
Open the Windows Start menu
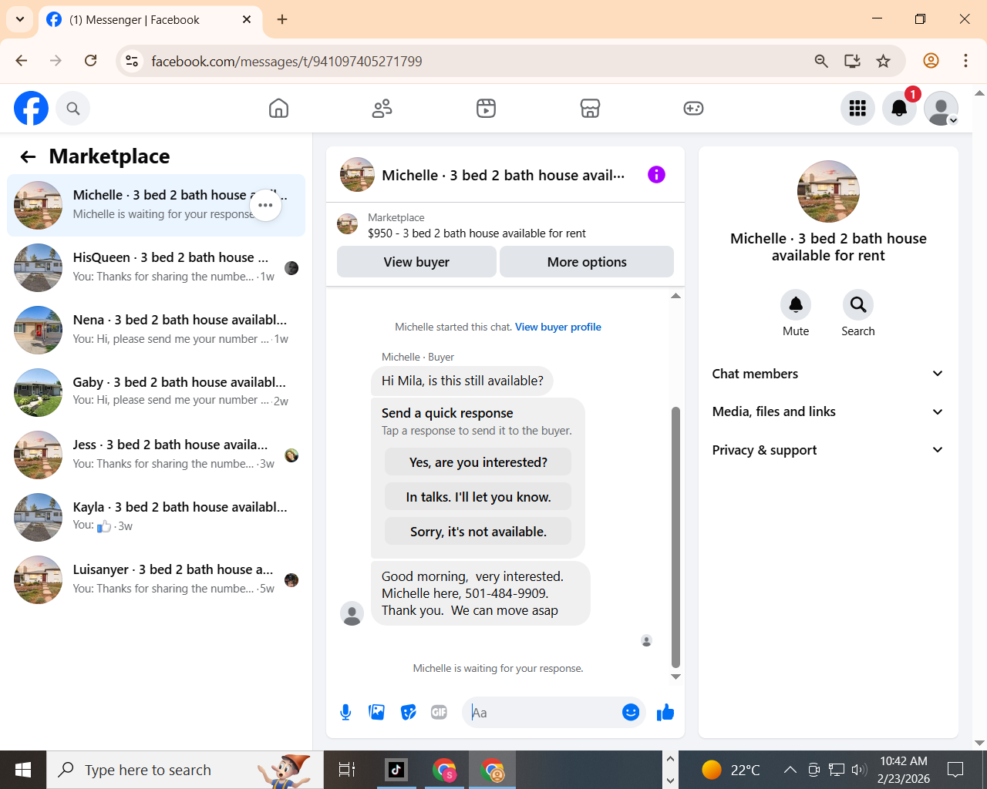click(23, 770)
